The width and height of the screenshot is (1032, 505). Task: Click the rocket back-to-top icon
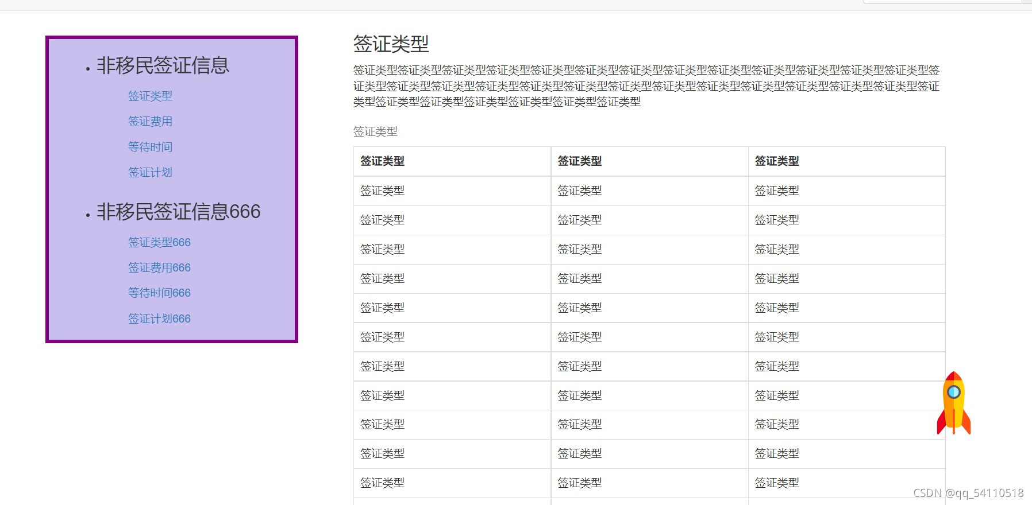point(953,403)
